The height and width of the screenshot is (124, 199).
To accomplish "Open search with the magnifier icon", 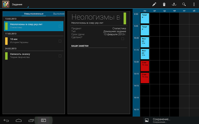I will tap(184, 4).
